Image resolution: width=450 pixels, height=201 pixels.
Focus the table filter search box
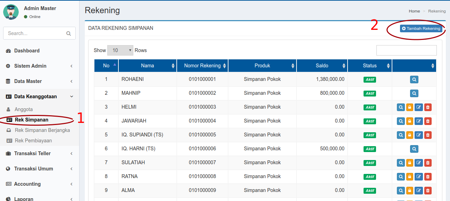(x=406, y=50)
